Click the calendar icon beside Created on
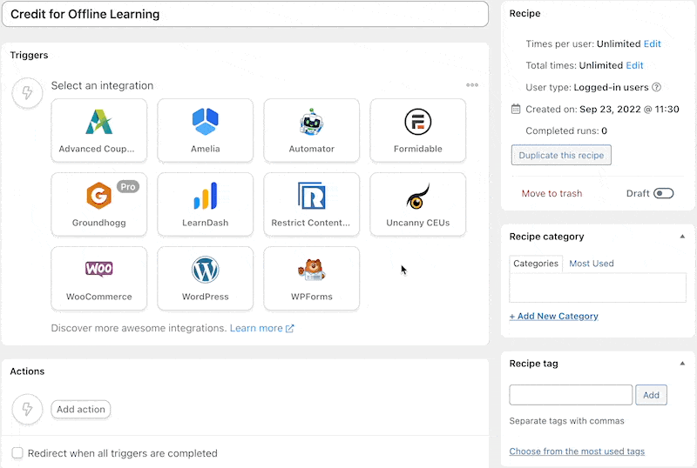Screen dimensions: 697x468 (516, 109)
